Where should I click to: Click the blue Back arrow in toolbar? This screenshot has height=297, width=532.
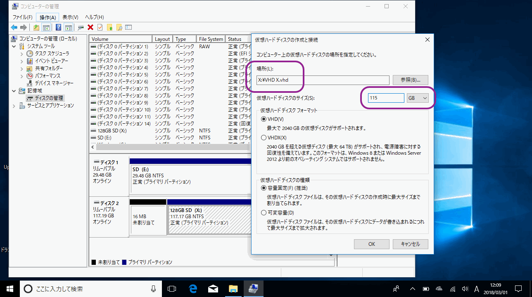tap(14, 27)
